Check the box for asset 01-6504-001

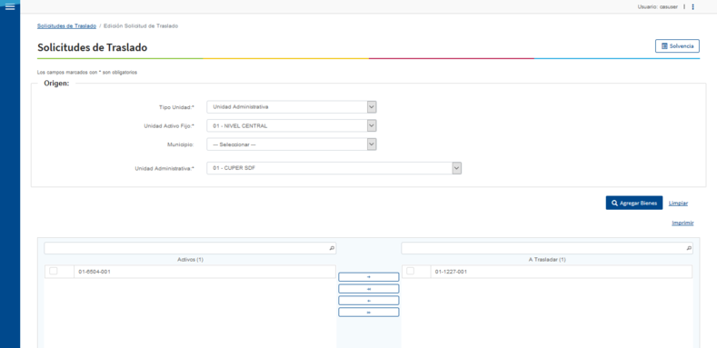click(54, 271)
